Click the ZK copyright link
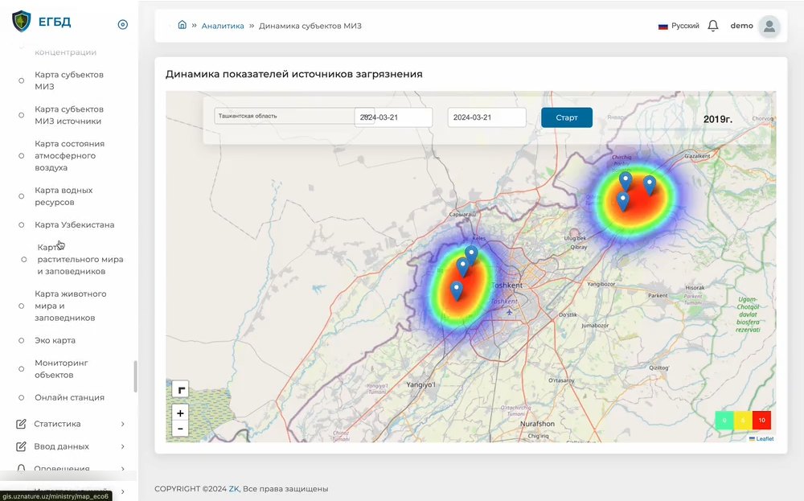This screenshot has width=804, height=501. click(x=234, y=489)
